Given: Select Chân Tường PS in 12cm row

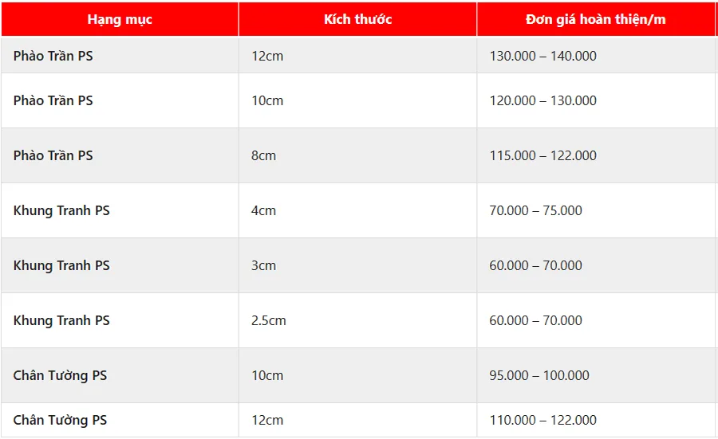Looking at the screenshot, I should 60,420.
